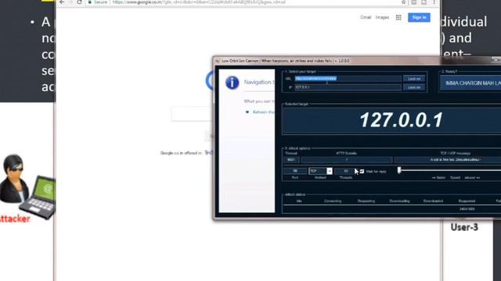The image size is (501, 281).
Task: Click the LOIC title bar app icon
Action: click(218, 61)
